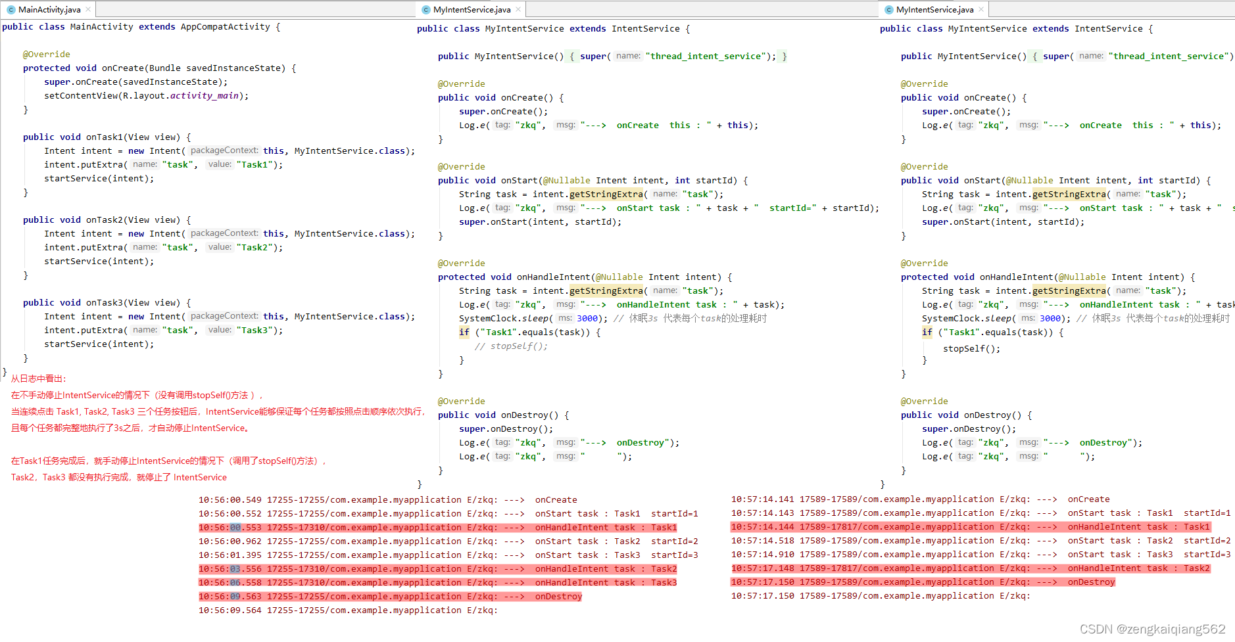Click log line 10:56:00.962 onStart Task2 startId=2
The height and width of the screenshot is (642, 1235).
(448, 541)
